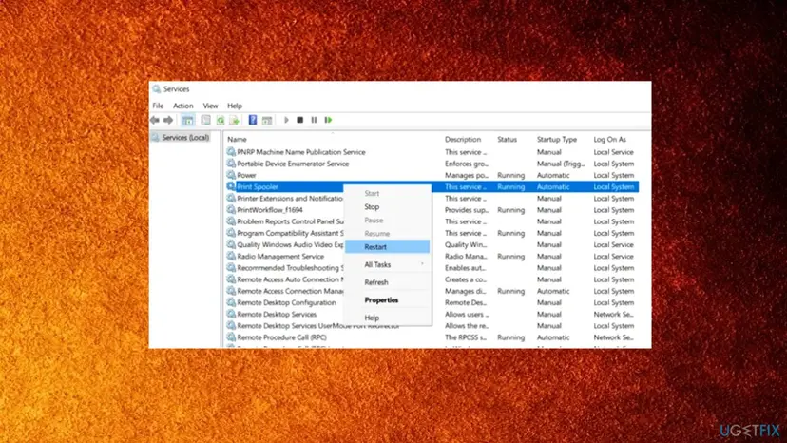Click gear icon beside Remote Procedure Call (RPC)
The width and height of the screenshot is (787, 443).
pos(231,337)
